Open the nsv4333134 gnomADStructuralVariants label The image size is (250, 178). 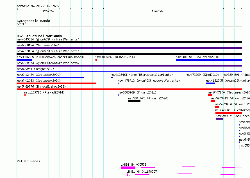point(48,51)
